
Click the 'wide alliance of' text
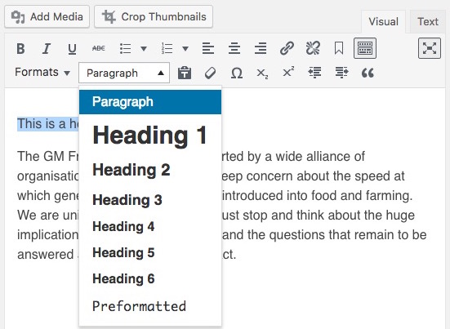click(x=320, y=157)
